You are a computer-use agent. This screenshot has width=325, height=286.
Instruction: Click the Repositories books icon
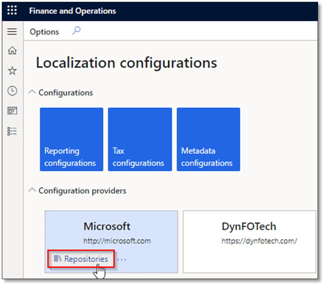[58, 259]
